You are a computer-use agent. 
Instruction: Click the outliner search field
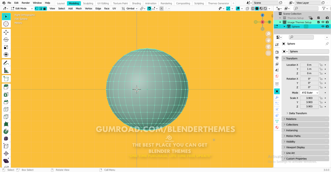306,9
